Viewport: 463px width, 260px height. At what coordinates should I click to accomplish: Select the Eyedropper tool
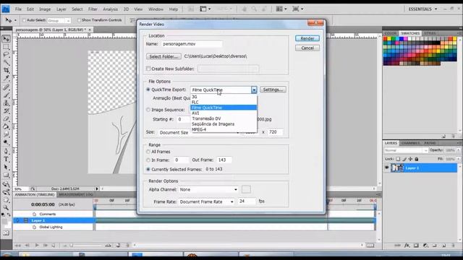pyautogui.click(x=6, y=78)
